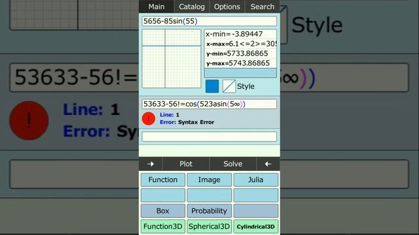Click the right arrow button
Viewport: 419px width, 235px height.
[151, 164]
